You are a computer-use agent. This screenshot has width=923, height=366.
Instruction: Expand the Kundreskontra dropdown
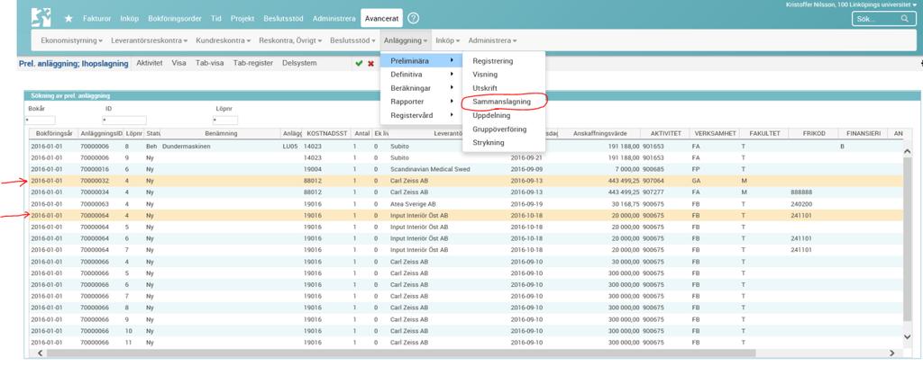[224, 40]
